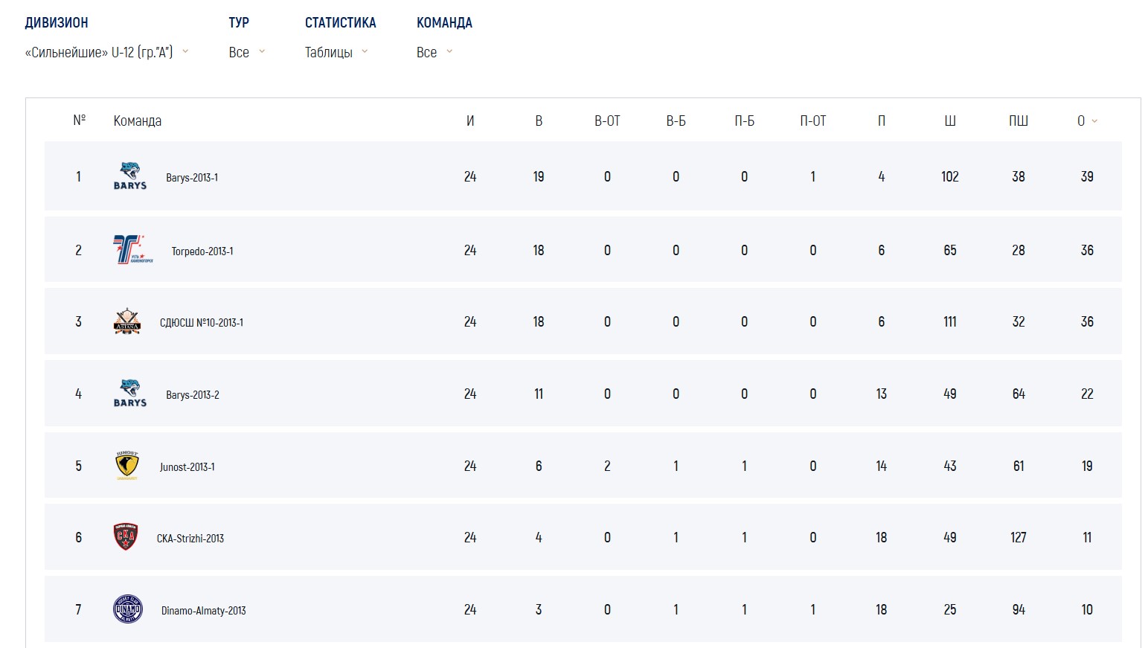1148x648 pixels.
Task: Open the Barys-2013-1 team link
Action: (192, 178)
